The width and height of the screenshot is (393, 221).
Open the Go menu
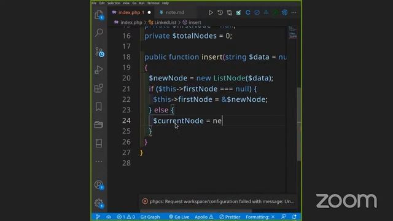coord(134,3)
